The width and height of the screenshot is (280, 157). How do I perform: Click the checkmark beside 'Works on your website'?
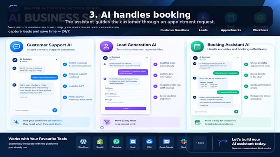pyautogui.click(x=65, y=97)
